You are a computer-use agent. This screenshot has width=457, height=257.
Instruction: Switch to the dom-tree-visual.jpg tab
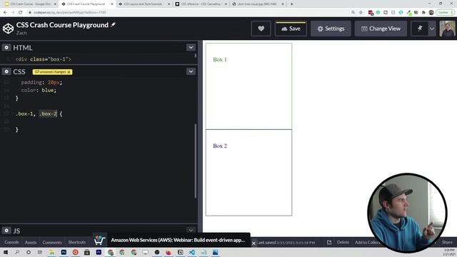pyautogui.click(x=257, y=4)
